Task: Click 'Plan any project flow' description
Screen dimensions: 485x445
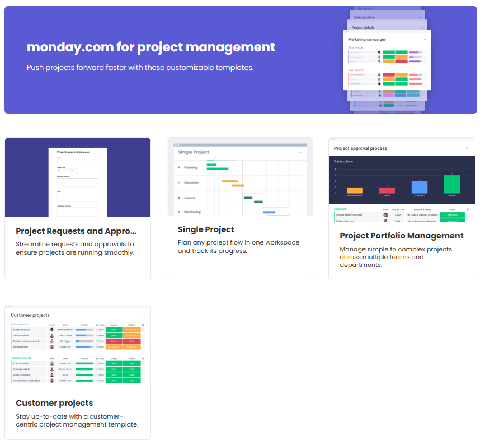Action: coord(238,247)
